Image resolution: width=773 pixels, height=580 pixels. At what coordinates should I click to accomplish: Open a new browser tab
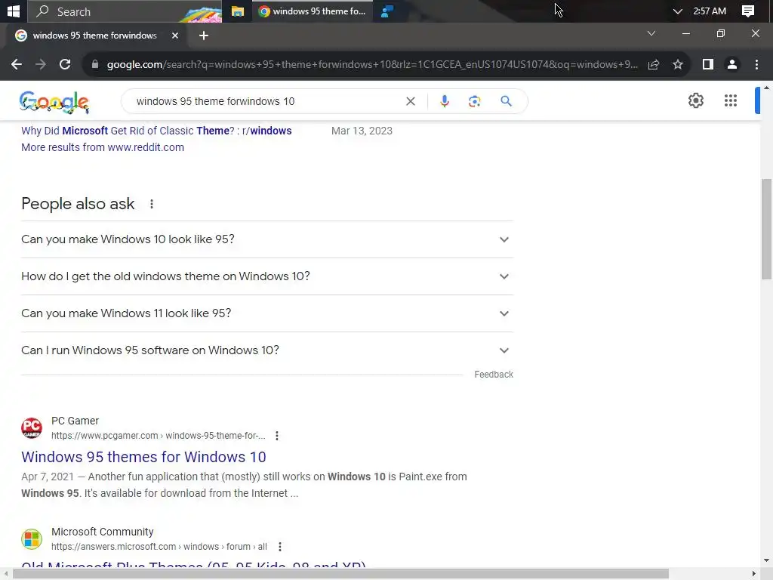(x=204, y=35)
